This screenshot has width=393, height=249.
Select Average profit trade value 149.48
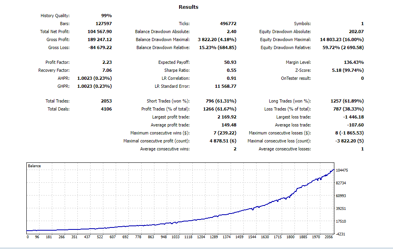coord(229,125)
